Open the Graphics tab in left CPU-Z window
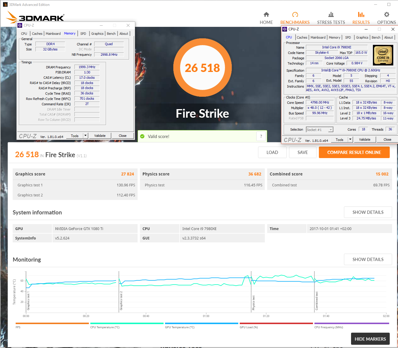Screen dimensions: 398x348 [97, 34]
